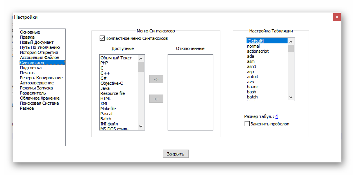Image resolution: width=354 pixels, height=175 pixels.
Task: Select Makefile in the Доступные list
Action: pos(108,109)
